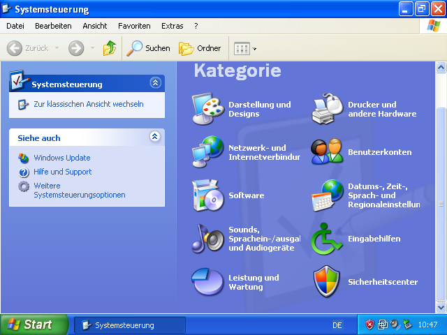Collapse the Siehe auch side panel

click(155, 137)
